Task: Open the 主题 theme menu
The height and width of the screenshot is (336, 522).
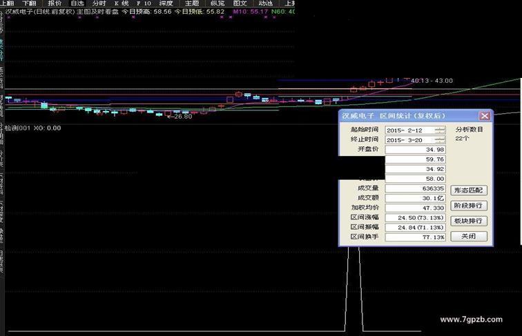Action: coord(192,3)
